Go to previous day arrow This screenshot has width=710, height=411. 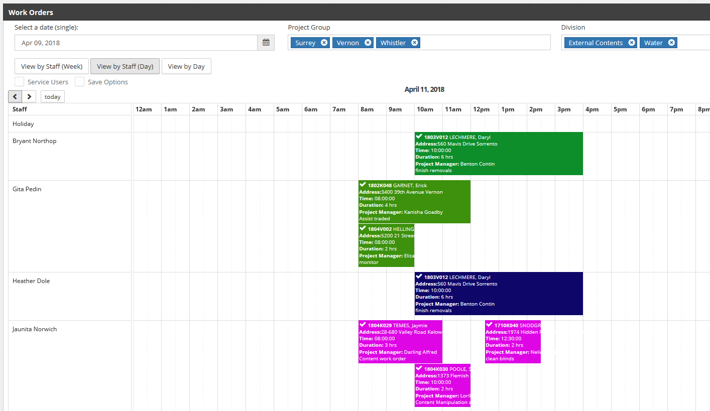coord(15,97)
